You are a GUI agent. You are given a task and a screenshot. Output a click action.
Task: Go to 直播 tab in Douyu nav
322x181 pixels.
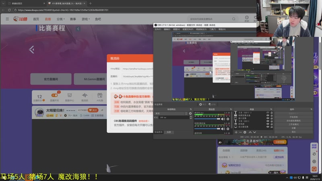pyautogui.click(x=48, y=19)
